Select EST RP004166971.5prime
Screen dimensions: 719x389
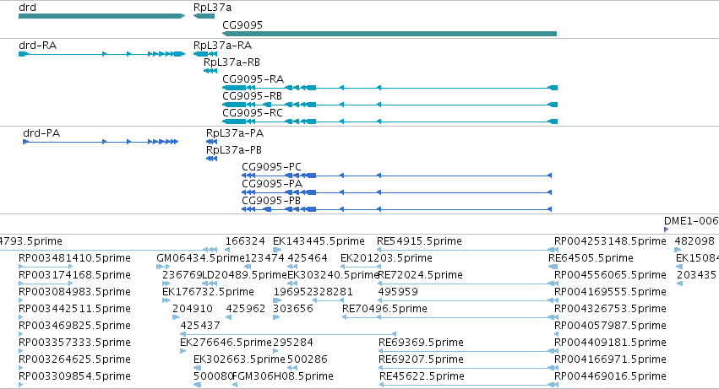coord(610,359)
